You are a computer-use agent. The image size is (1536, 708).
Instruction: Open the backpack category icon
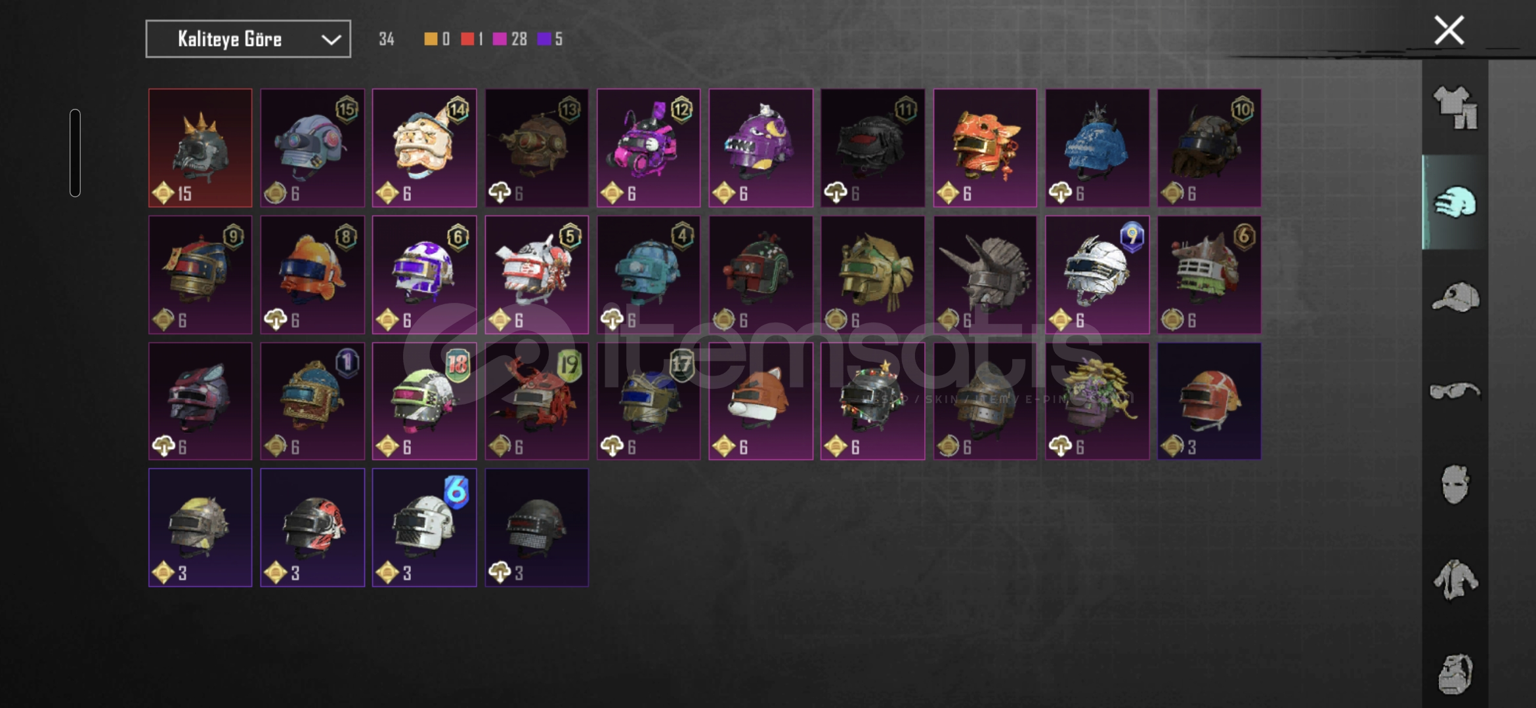click(1455, 673)
